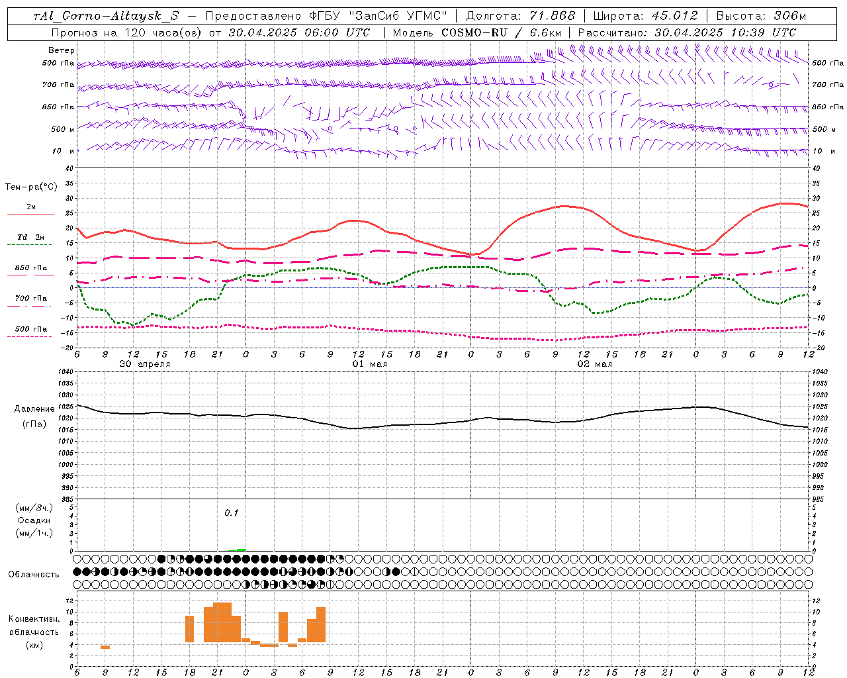Click the 500 м label left of wind panel

(x=64, y=129)
